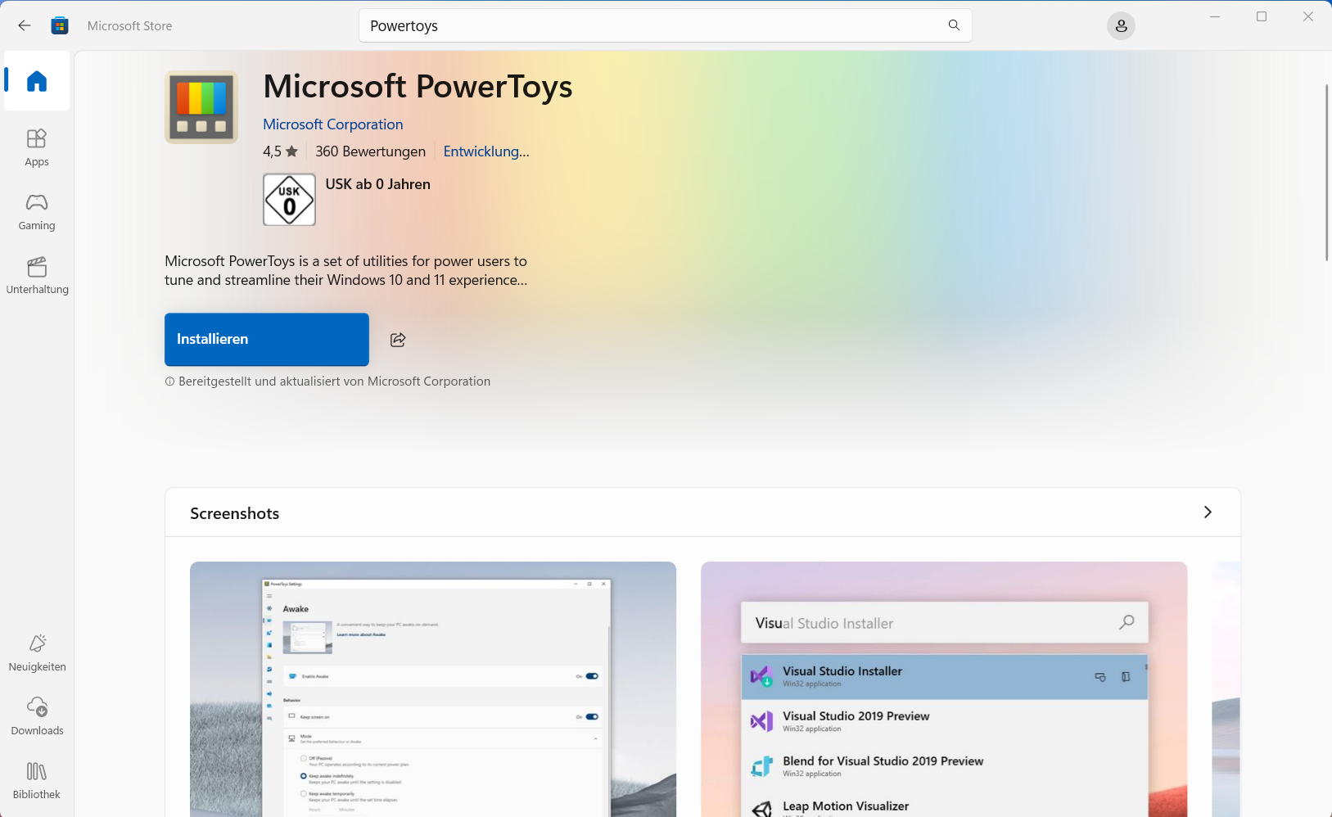Open the Awake settings screenshot thumbnail
The height and width of the screenshot is (817, 1332).
coord(433,689)
